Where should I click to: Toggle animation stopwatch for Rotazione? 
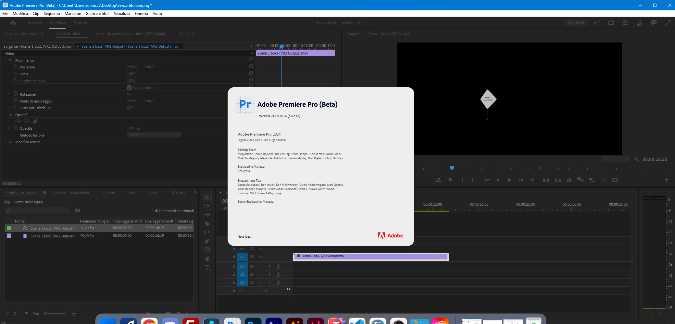click(16, 94)
